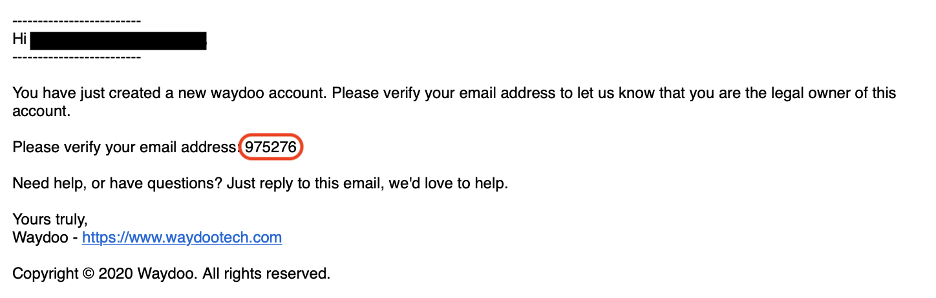Click "You have just created" sentence start
Viewport: 936px width, 298px height.
(72, 94)
